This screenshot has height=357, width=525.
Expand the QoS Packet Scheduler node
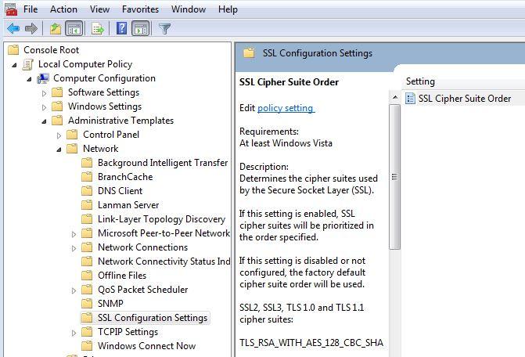click(74, 290)
